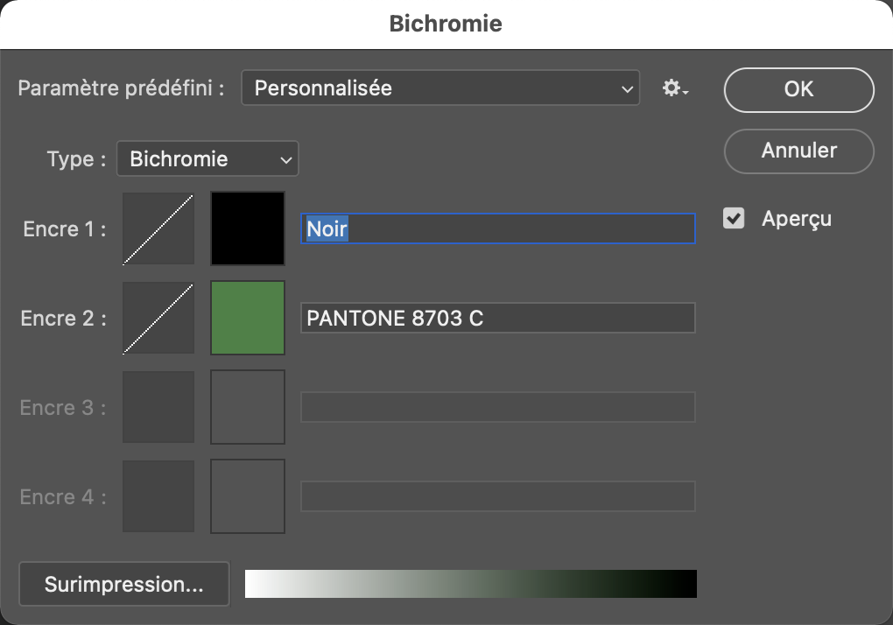Open the preset options gear menu

[675, 88]
